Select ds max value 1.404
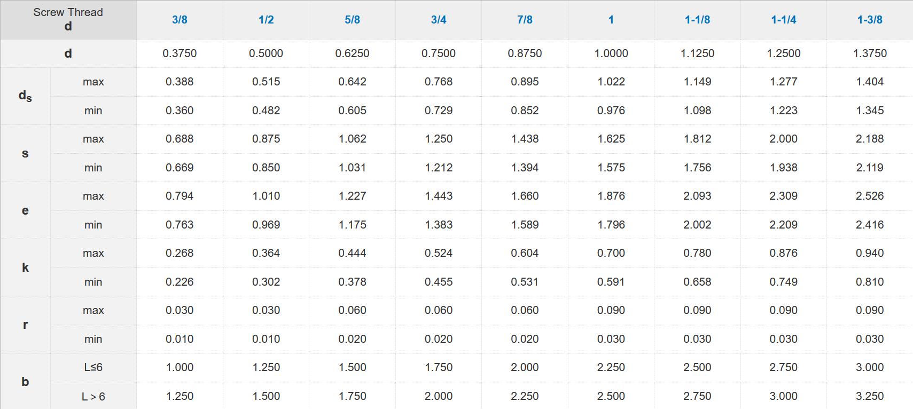913x409 pixels. pos(870,82)
